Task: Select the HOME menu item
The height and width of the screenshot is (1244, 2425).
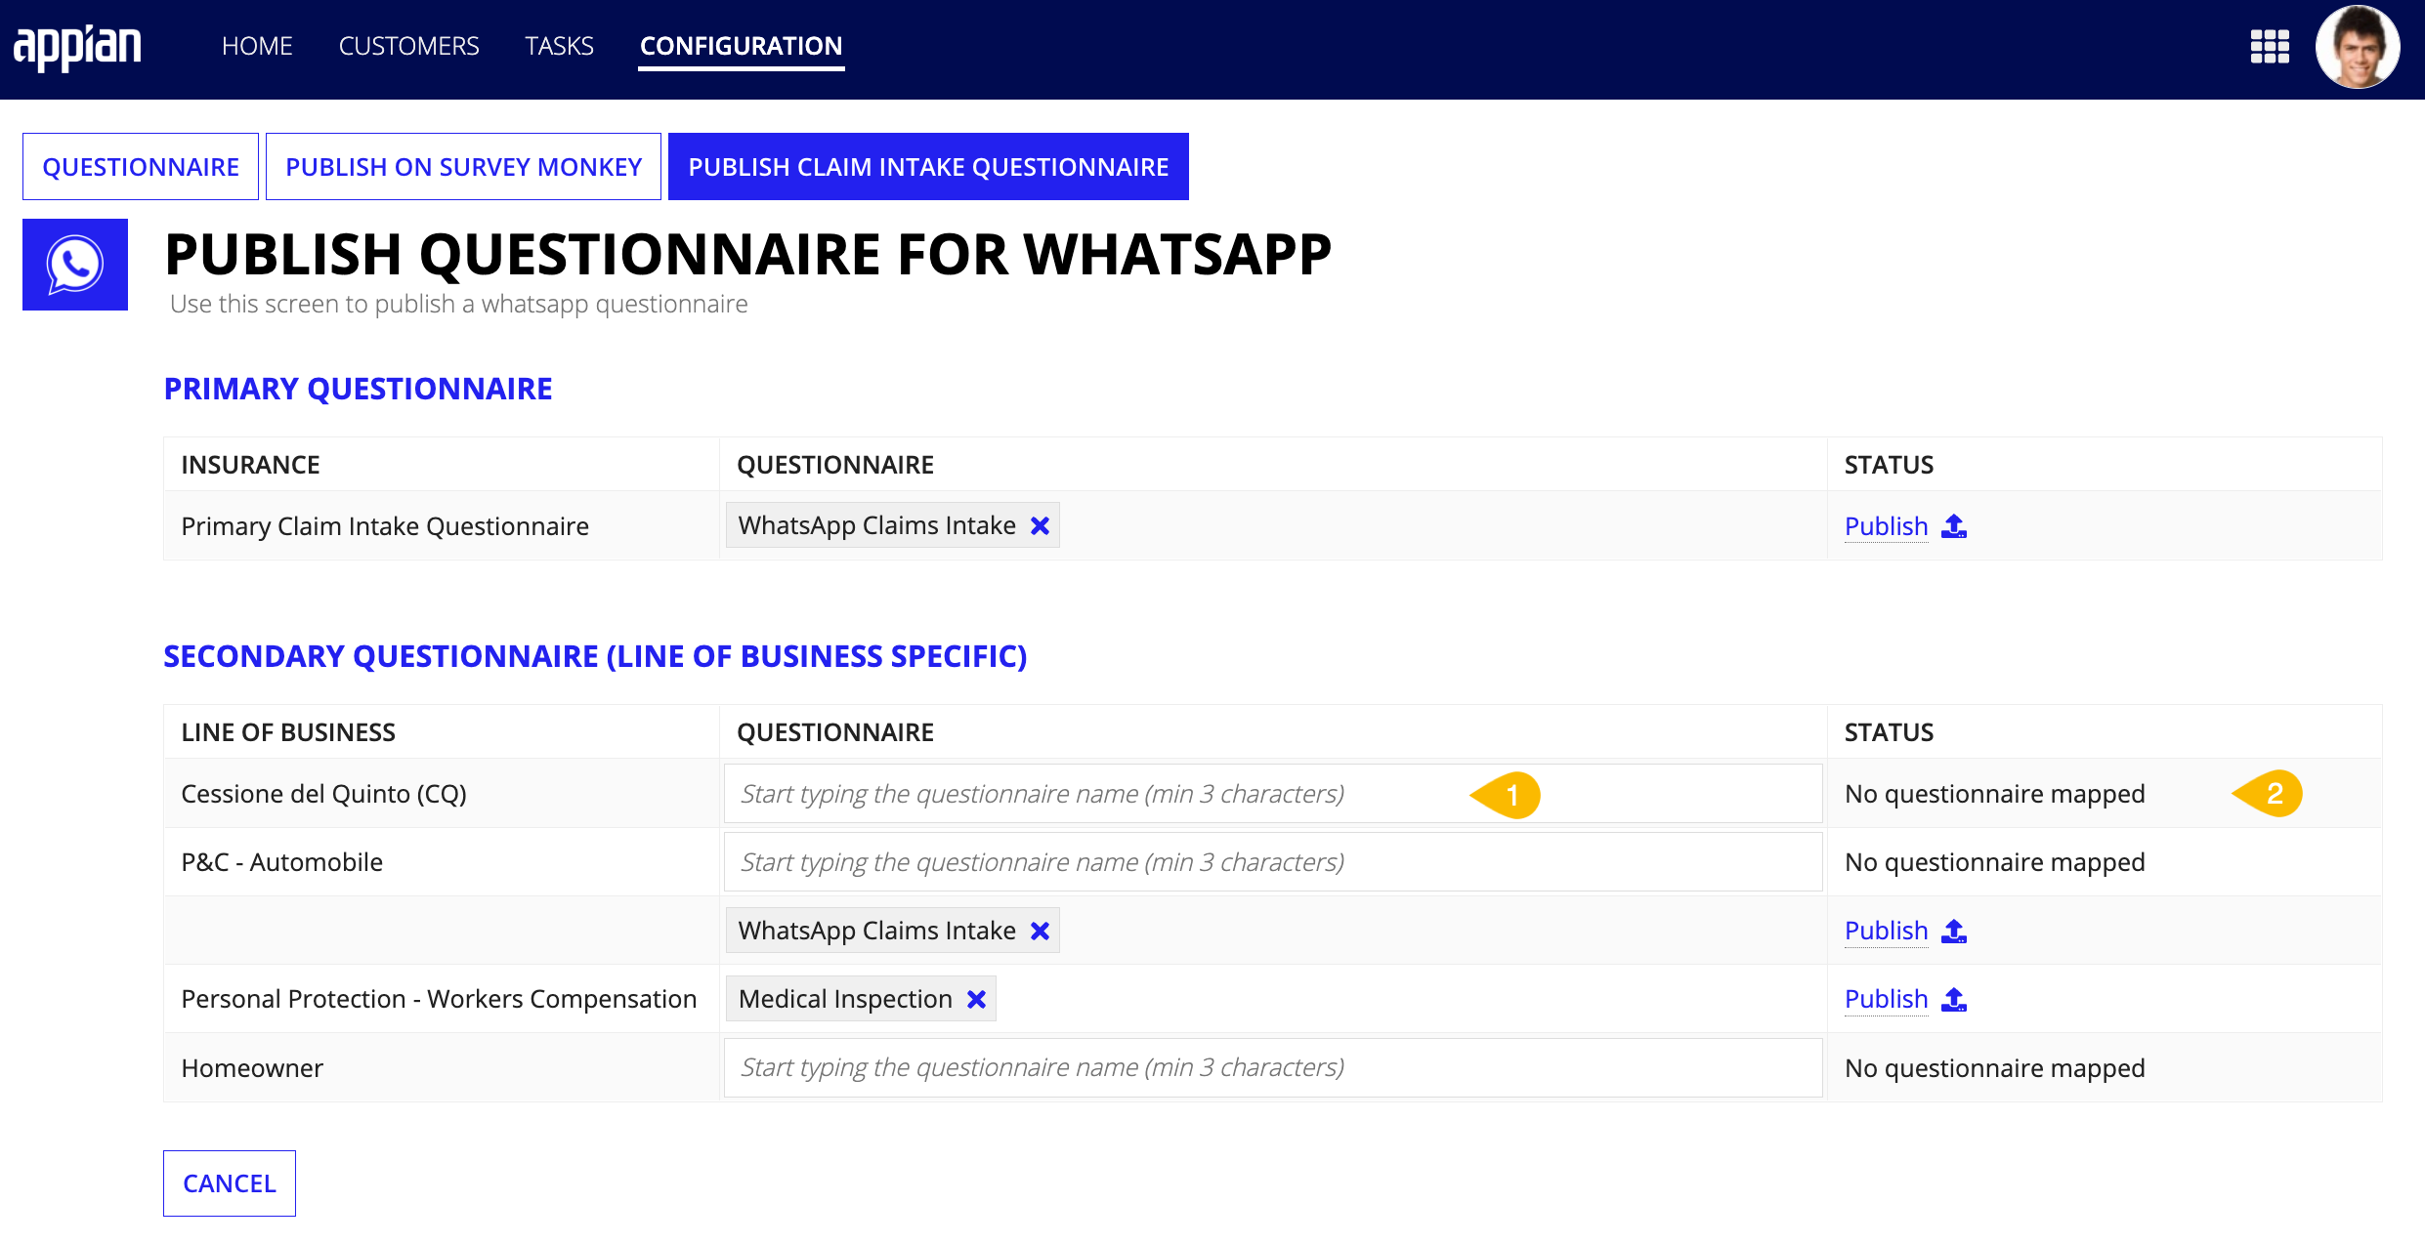Action: 259,45
